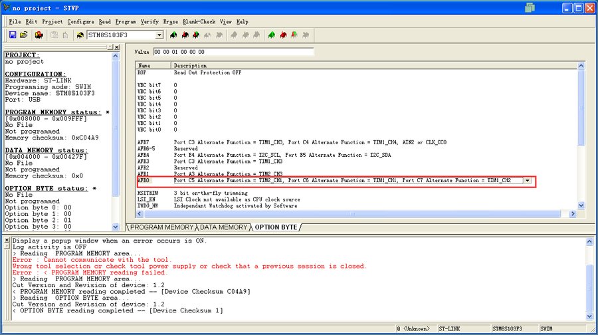This screenshot has height=335, width=598.
Task: Click Verify current tab toolbar icon
Action: coord(197,35)
